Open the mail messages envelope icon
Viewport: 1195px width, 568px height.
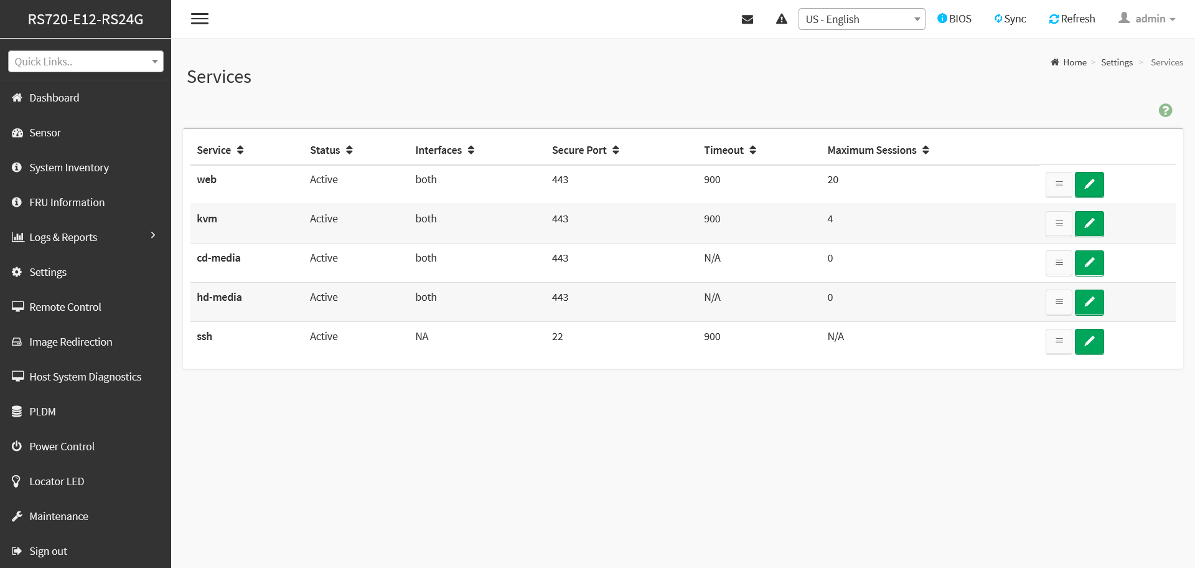pyautogui.click(x=747, y=19)
